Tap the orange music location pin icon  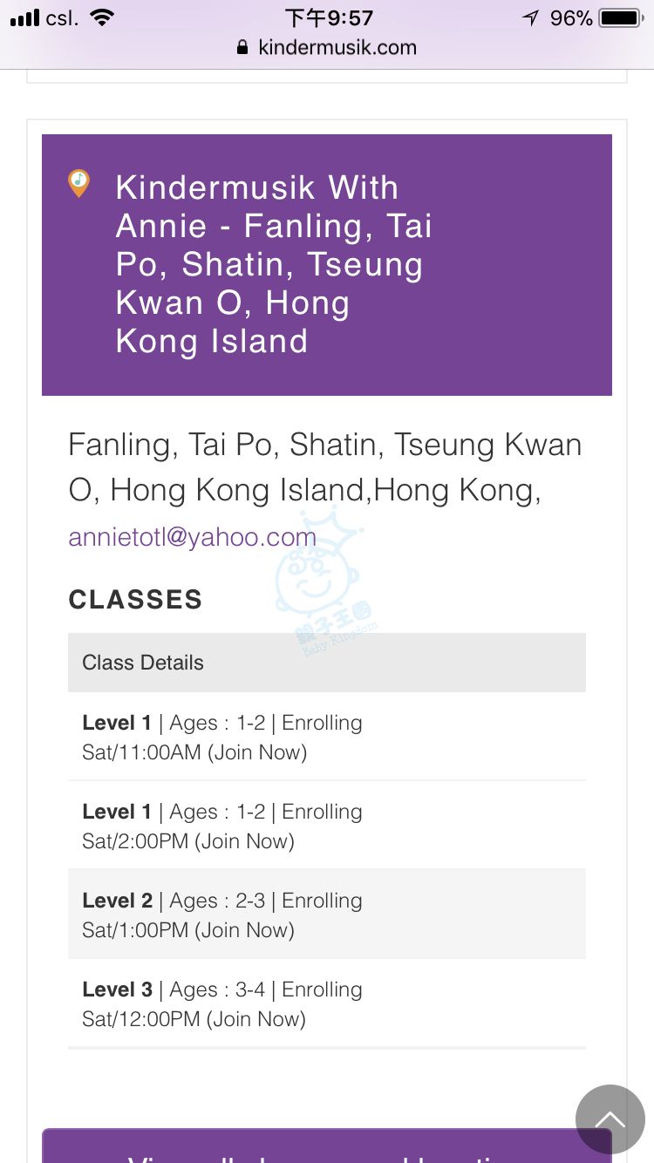click(78, 183)
